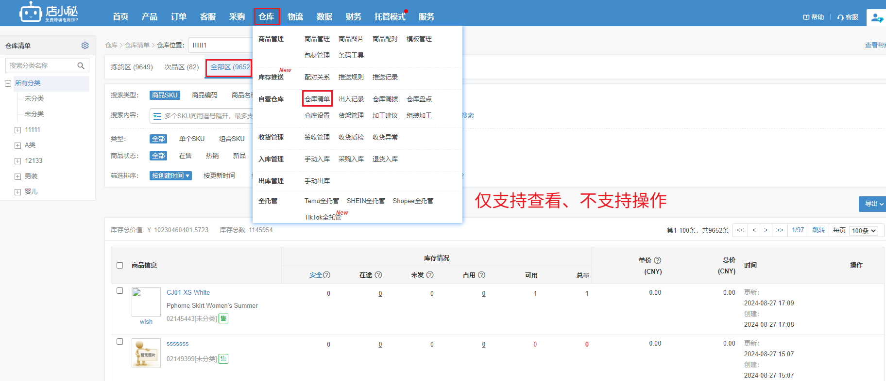Check the CJ01-XS-White row checkbox
The image size is (886, 381).
(x=120, y=290)
